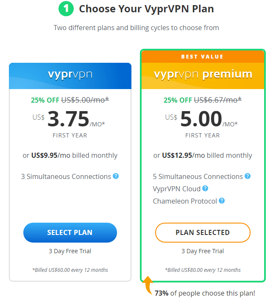
Task: Click the US$12.95/mo billed monthly option
Action: [203, 155]
